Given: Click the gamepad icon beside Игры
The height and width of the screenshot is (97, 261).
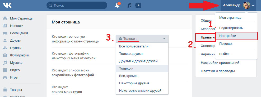Looking at the screenshot, I should [x=5, y=77].
